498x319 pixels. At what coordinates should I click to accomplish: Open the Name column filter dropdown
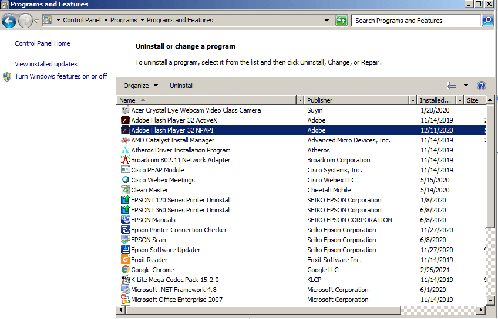pos(300,100)
